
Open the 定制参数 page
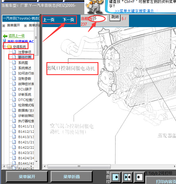coord(25,79)
